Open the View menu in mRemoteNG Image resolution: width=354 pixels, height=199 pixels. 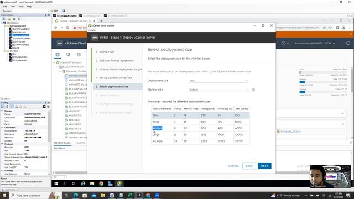click(13, 6)
